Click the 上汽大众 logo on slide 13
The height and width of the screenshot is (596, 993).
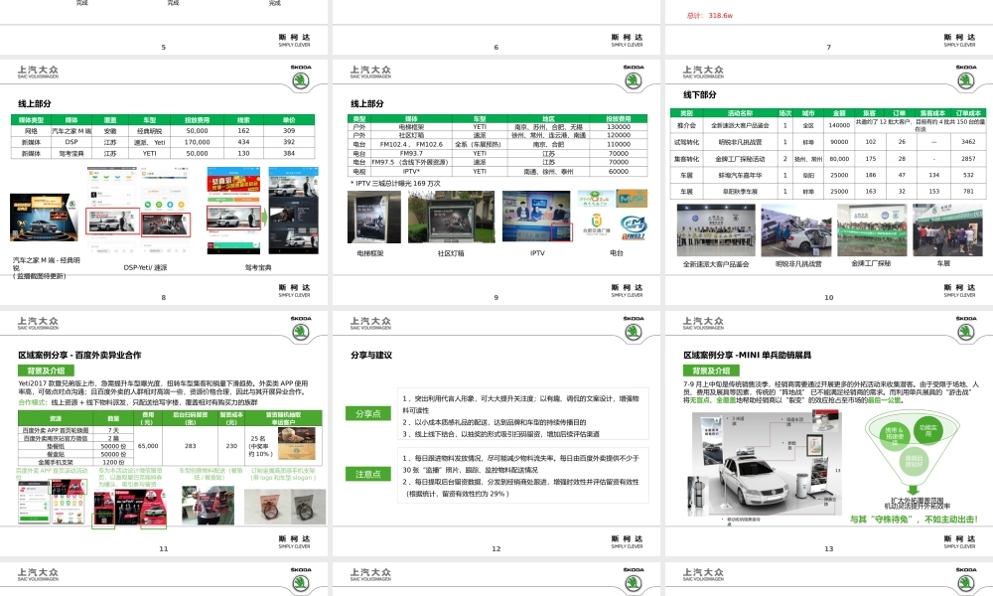point(703,323)
